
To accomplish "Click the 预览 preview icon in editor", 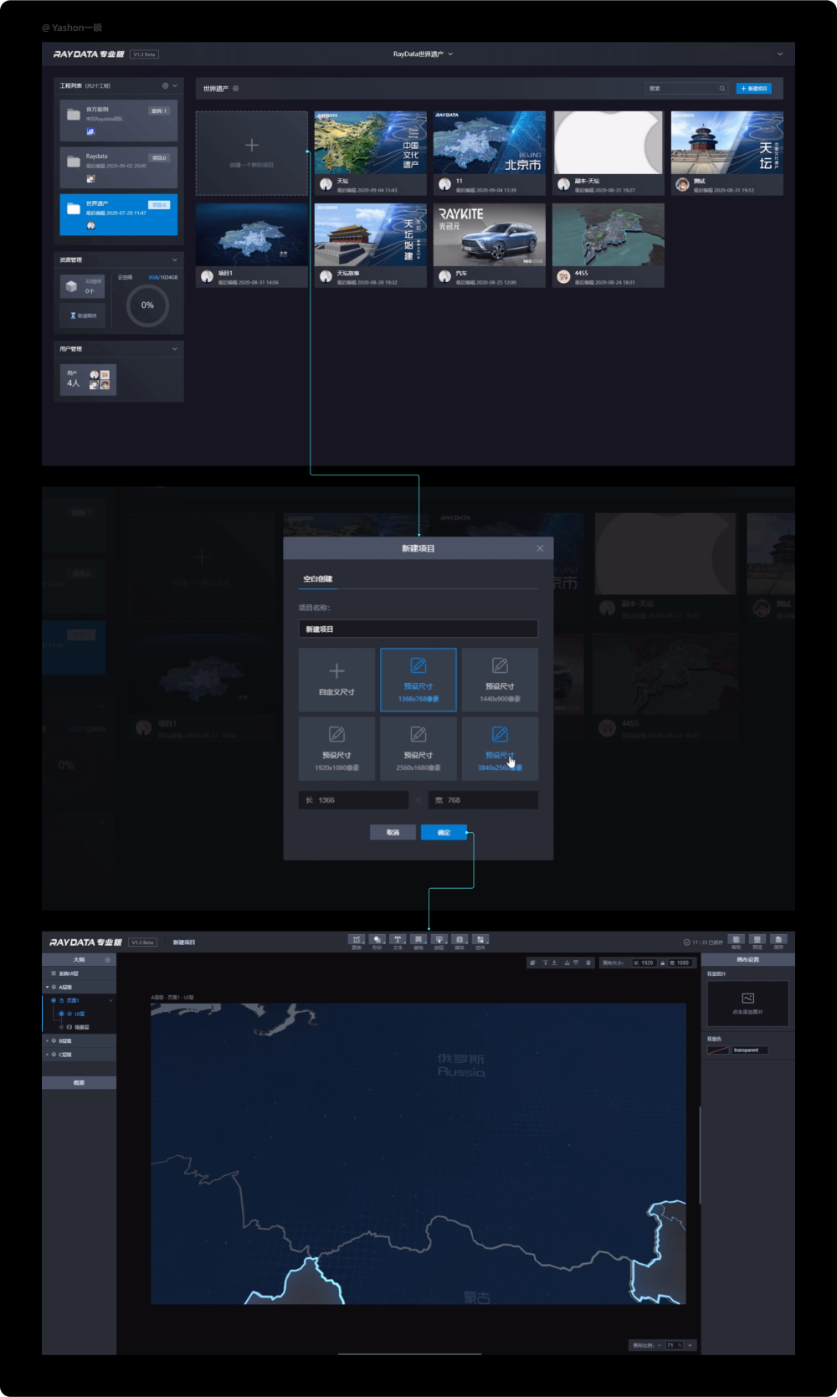I will 757,940.
